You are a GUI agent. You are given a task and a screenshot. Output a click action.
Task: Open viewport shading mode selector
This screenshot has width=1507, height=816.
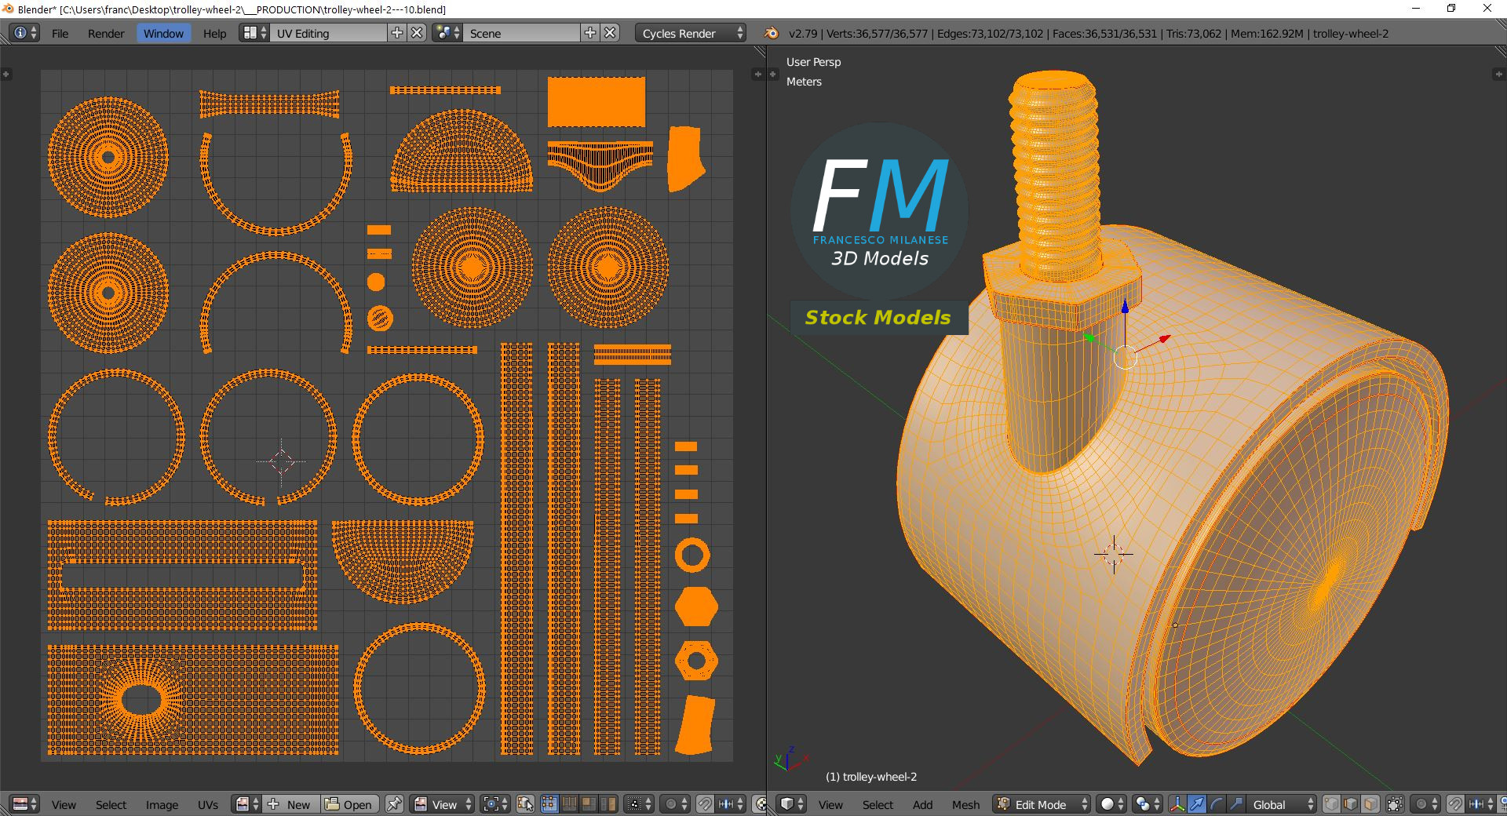(x=1111, y=804)
